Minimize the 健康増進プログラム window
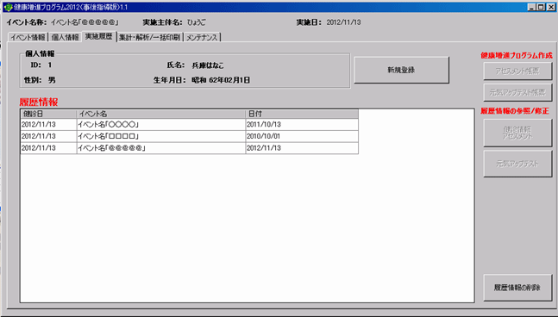The width and height of the screenshot is (558, 317). [532, 7]
